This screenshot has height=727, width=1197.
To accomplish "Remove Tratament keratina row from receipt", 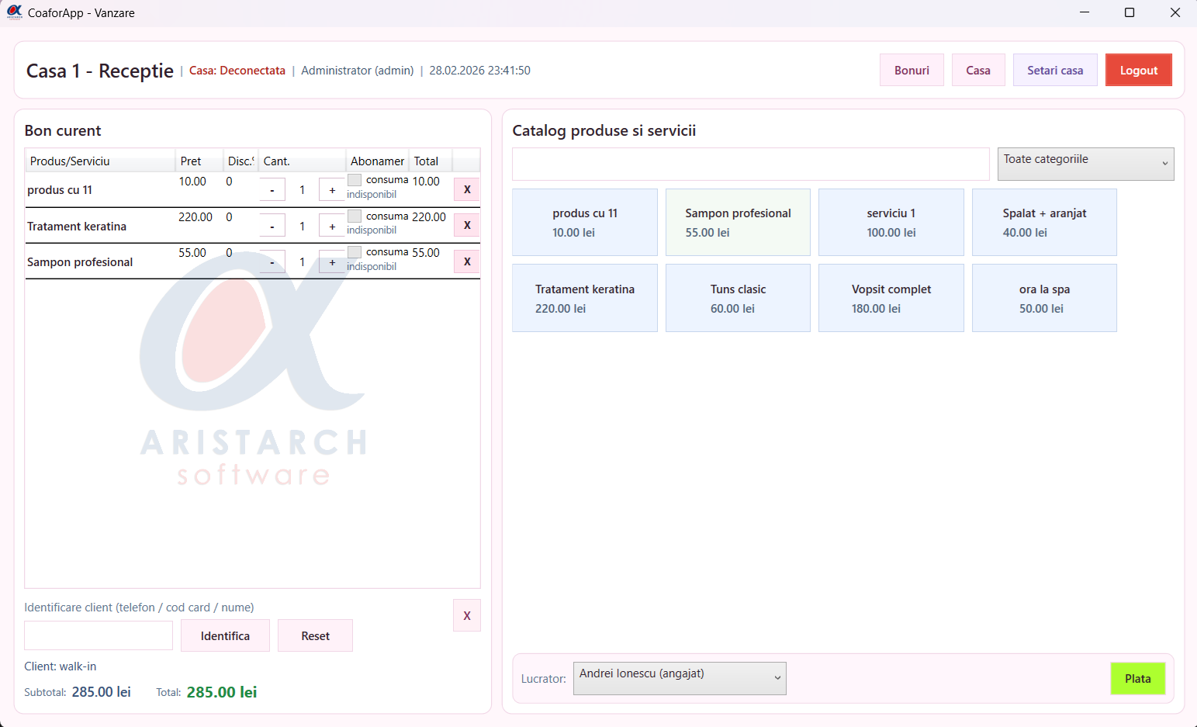I will 467,225.
